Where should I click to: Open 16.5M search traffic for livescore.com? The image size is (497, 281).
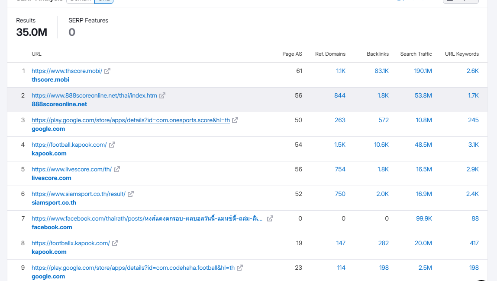(x=424, y=170)
